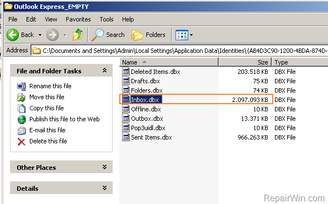Click the Copy this file icon
Viewport: 328px width, 204px height.
(x=22, y=109)
